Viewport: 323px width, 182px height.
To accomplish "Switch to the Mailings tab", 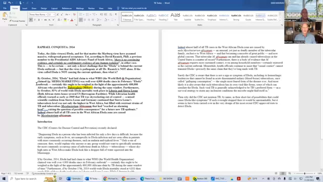I will (80, 8).
